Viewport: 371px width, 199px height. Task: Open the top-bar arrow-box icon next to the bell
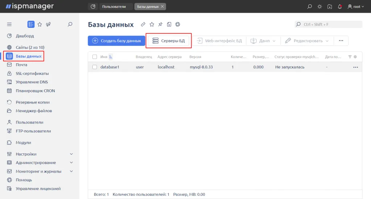tap(330, 7)
